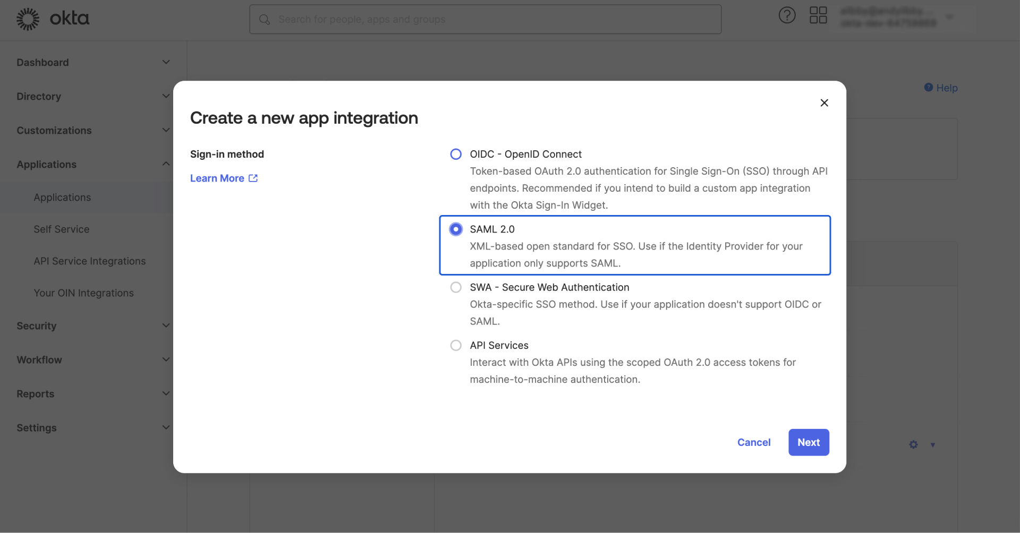
Task: Click the gear icon behind dialog
Action: point(913,444)
